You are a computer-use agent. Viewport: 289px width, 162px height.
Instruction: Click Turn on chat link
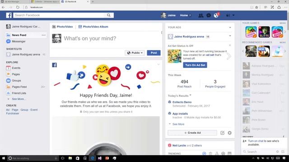tap(256, 141)
